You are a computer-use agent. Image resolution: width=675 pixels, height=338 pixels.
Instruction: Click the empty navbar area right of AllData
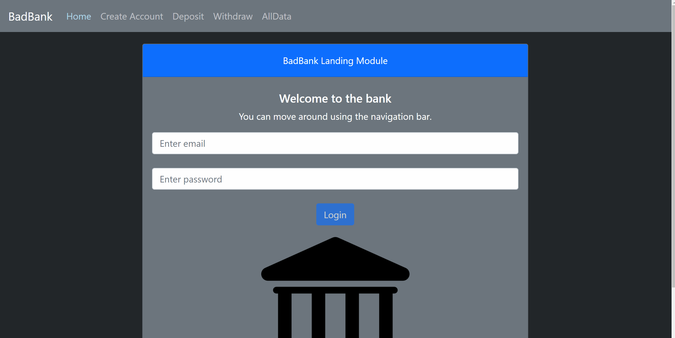click(x=477, y=16)
